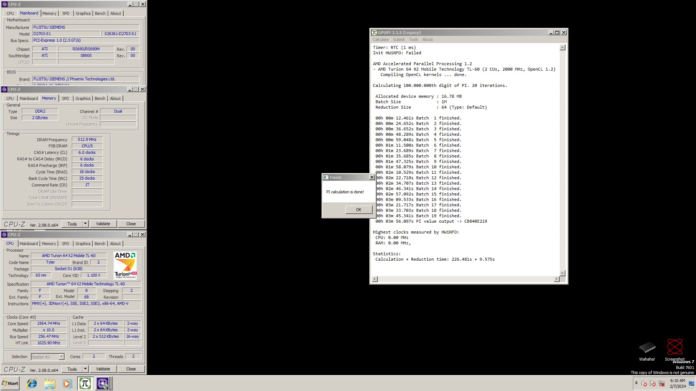Click Tools button in bottom CPU-Z window
696x391 pixels.
click(x=72, y=369)
